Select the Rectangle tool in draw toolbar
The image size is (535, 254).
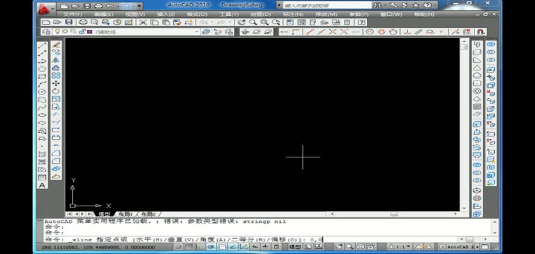point(42,76)
